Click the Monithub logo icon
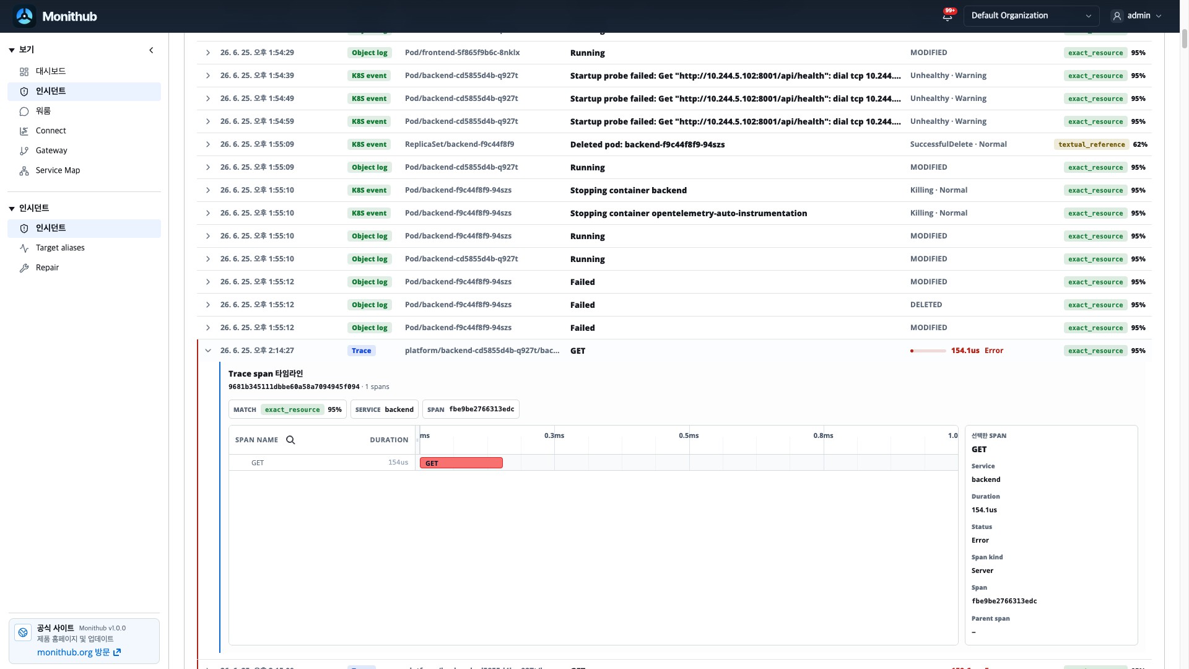 pos(25,16)
